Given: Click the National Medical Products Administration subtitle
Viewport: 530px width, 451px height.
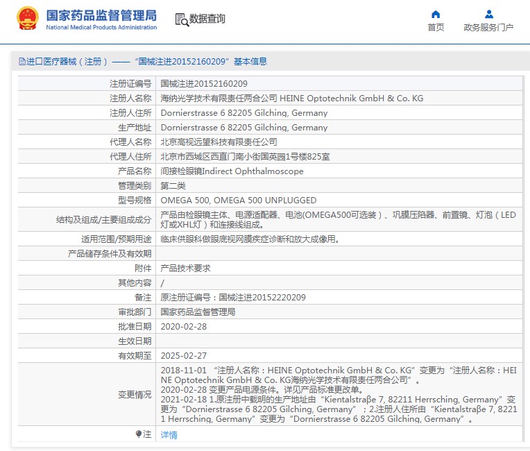Looking at the screenshot, I should click(x=101, y=28).
